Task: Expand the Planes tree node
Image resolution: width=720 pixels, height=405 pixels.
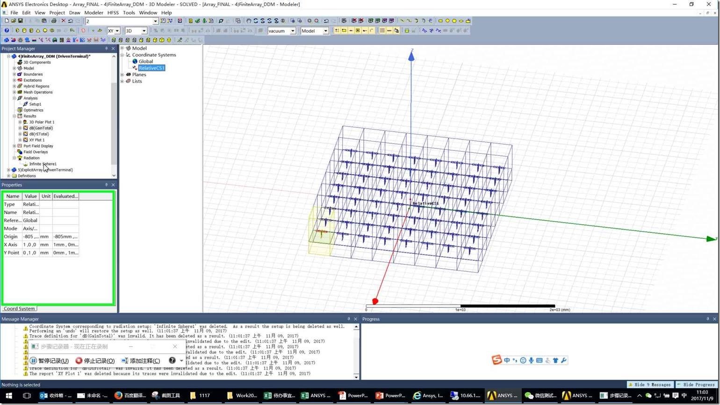Action: 122,75
